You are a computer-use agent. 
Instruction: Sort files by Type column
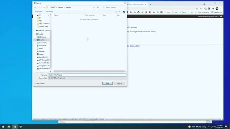coord(104,15)
